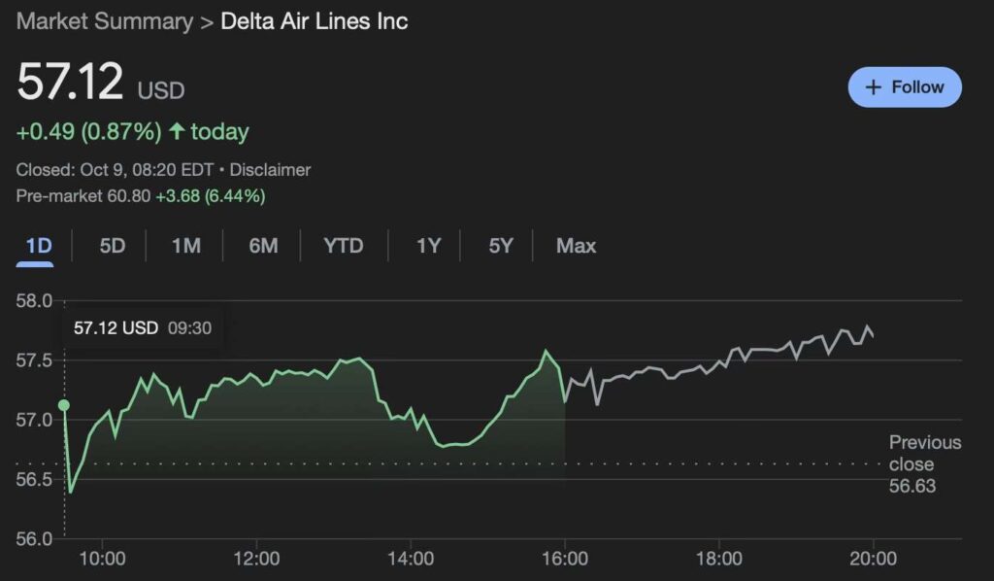The image size is (994, 581).
Task: Click the green dot marker on chart
Action: click(64, 405)
